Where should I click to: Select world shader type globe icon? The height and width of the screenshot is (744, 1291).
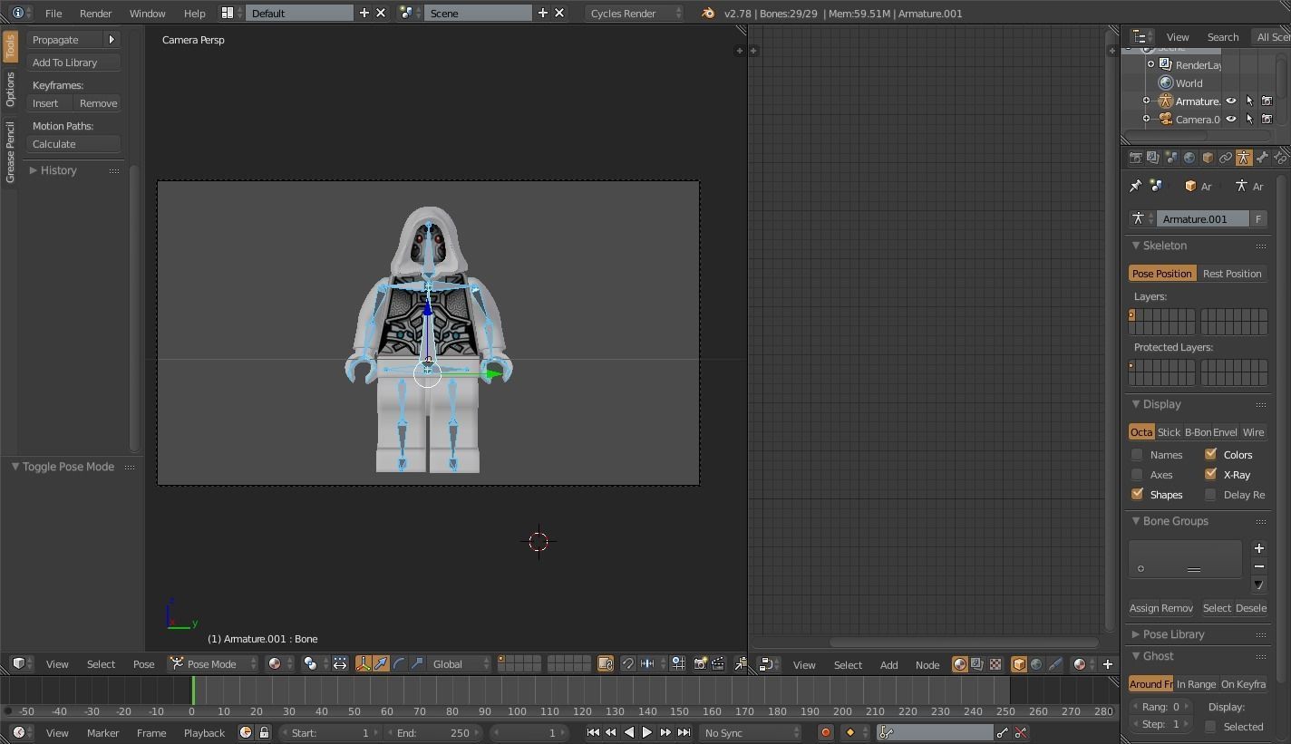click(1037, 664)
